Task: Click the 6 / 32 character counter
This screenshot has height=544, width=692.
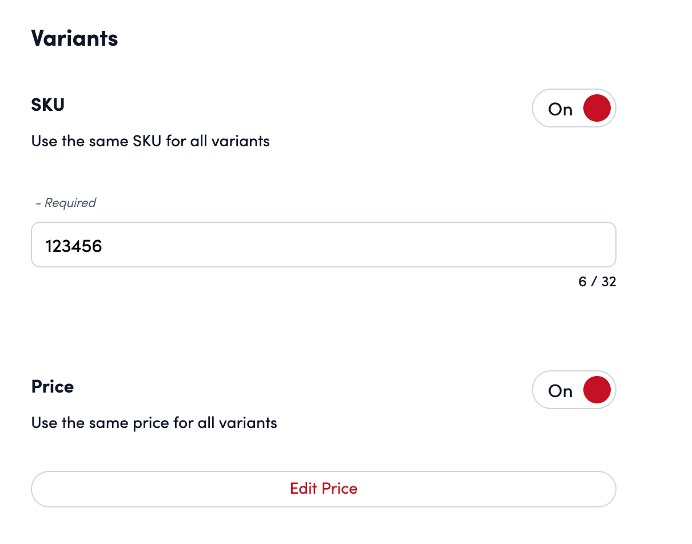Action: [x=597, y=282]
